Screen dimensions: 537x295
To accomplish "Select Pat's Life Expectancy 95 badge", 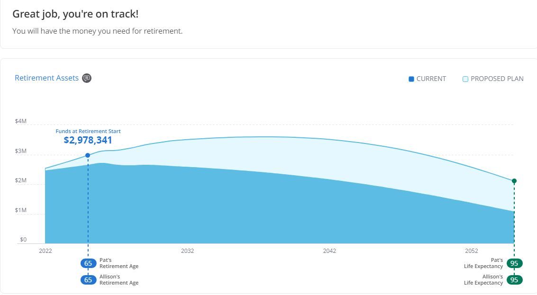I will point(514,263).
